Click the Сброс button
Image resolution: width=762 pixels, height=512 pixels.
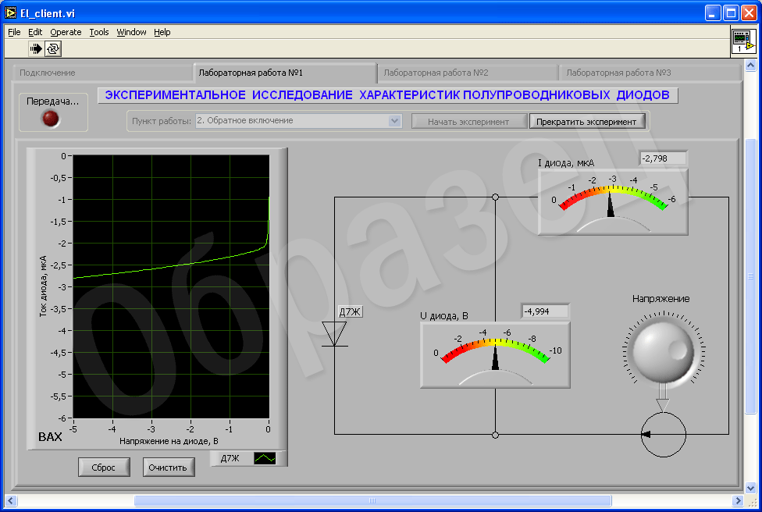104,468
